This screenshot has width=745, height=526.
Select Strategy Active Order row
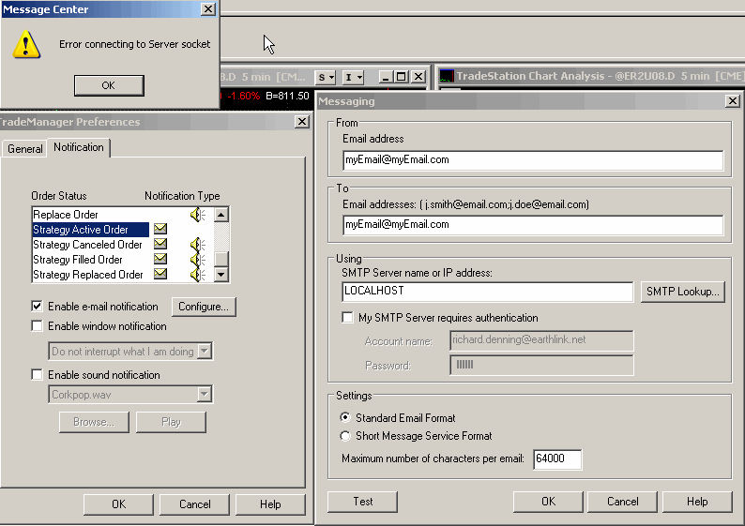point(90,230)
